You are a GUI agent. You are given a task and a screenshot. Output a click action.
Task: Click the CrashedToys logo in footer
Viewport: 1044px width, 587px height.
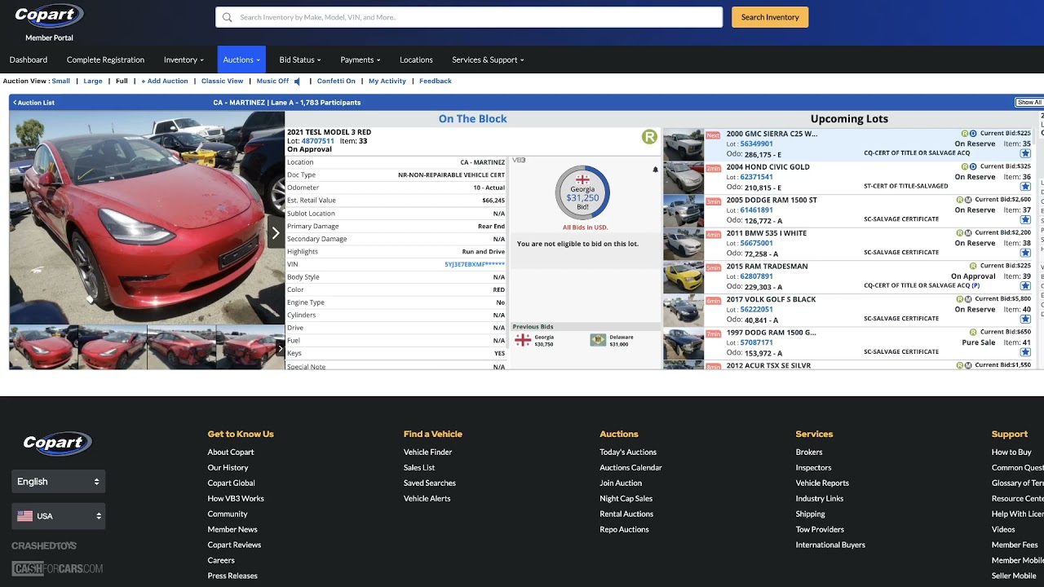[x=44, y=545]
